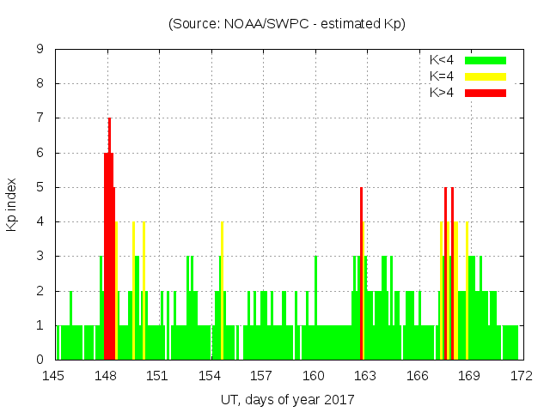Select the 'K<4' legend label text
The height and width of the screenshot is (412, 550).
point(442,60)
